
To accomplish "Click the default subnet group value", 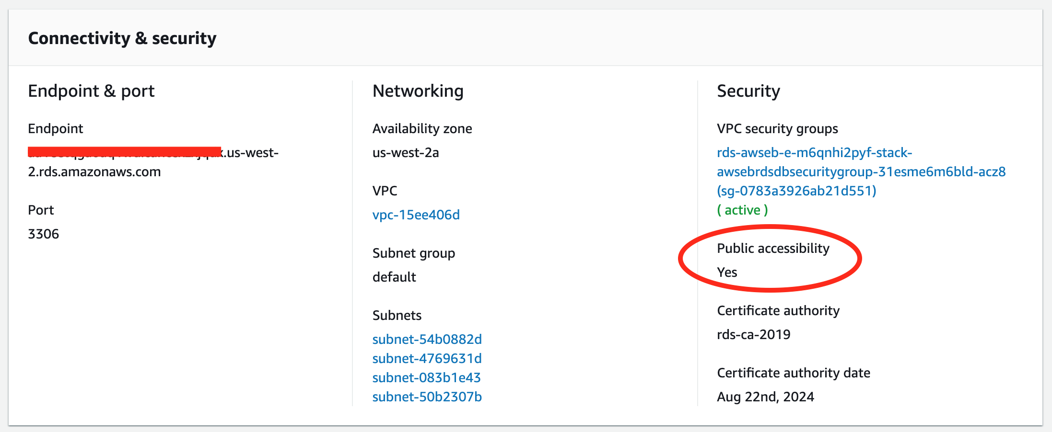I will (394, 277).
